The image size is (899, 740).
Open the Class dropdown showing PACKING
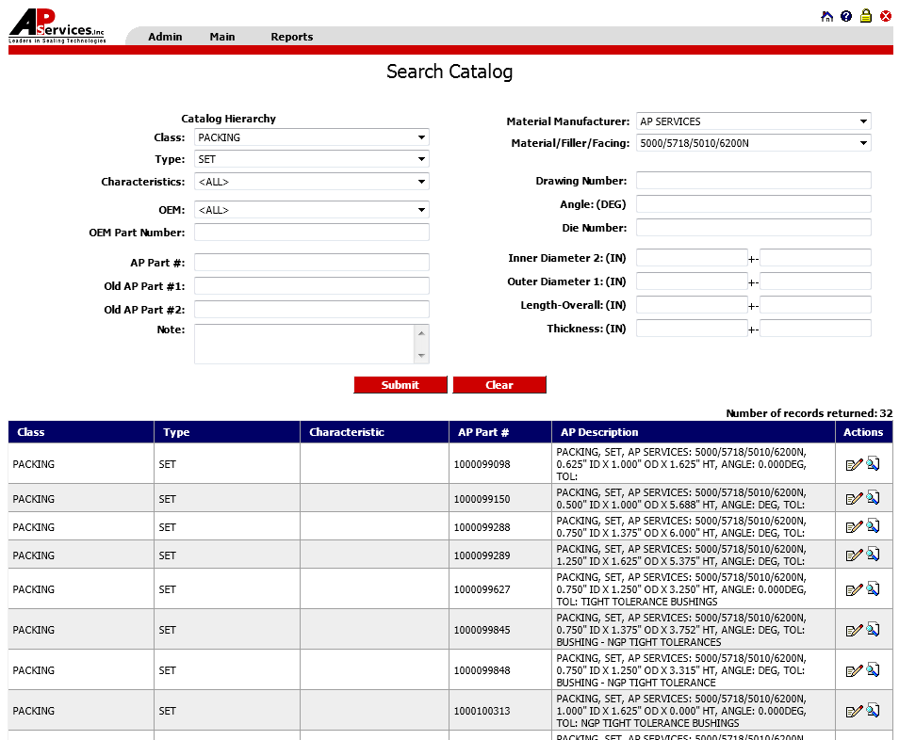pos(311,137)
